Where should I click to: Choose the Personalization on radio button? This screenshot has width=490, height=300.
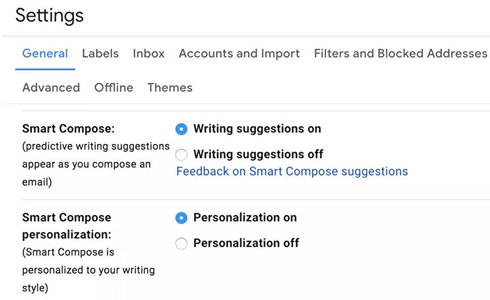pos(181,218)
